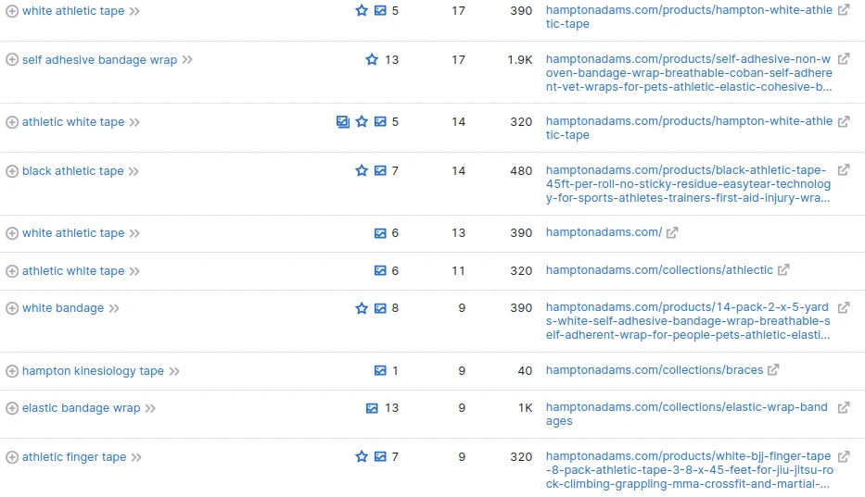Click the image pack icon left of the star in the athletic white tape row

click(x=343, y=122)
